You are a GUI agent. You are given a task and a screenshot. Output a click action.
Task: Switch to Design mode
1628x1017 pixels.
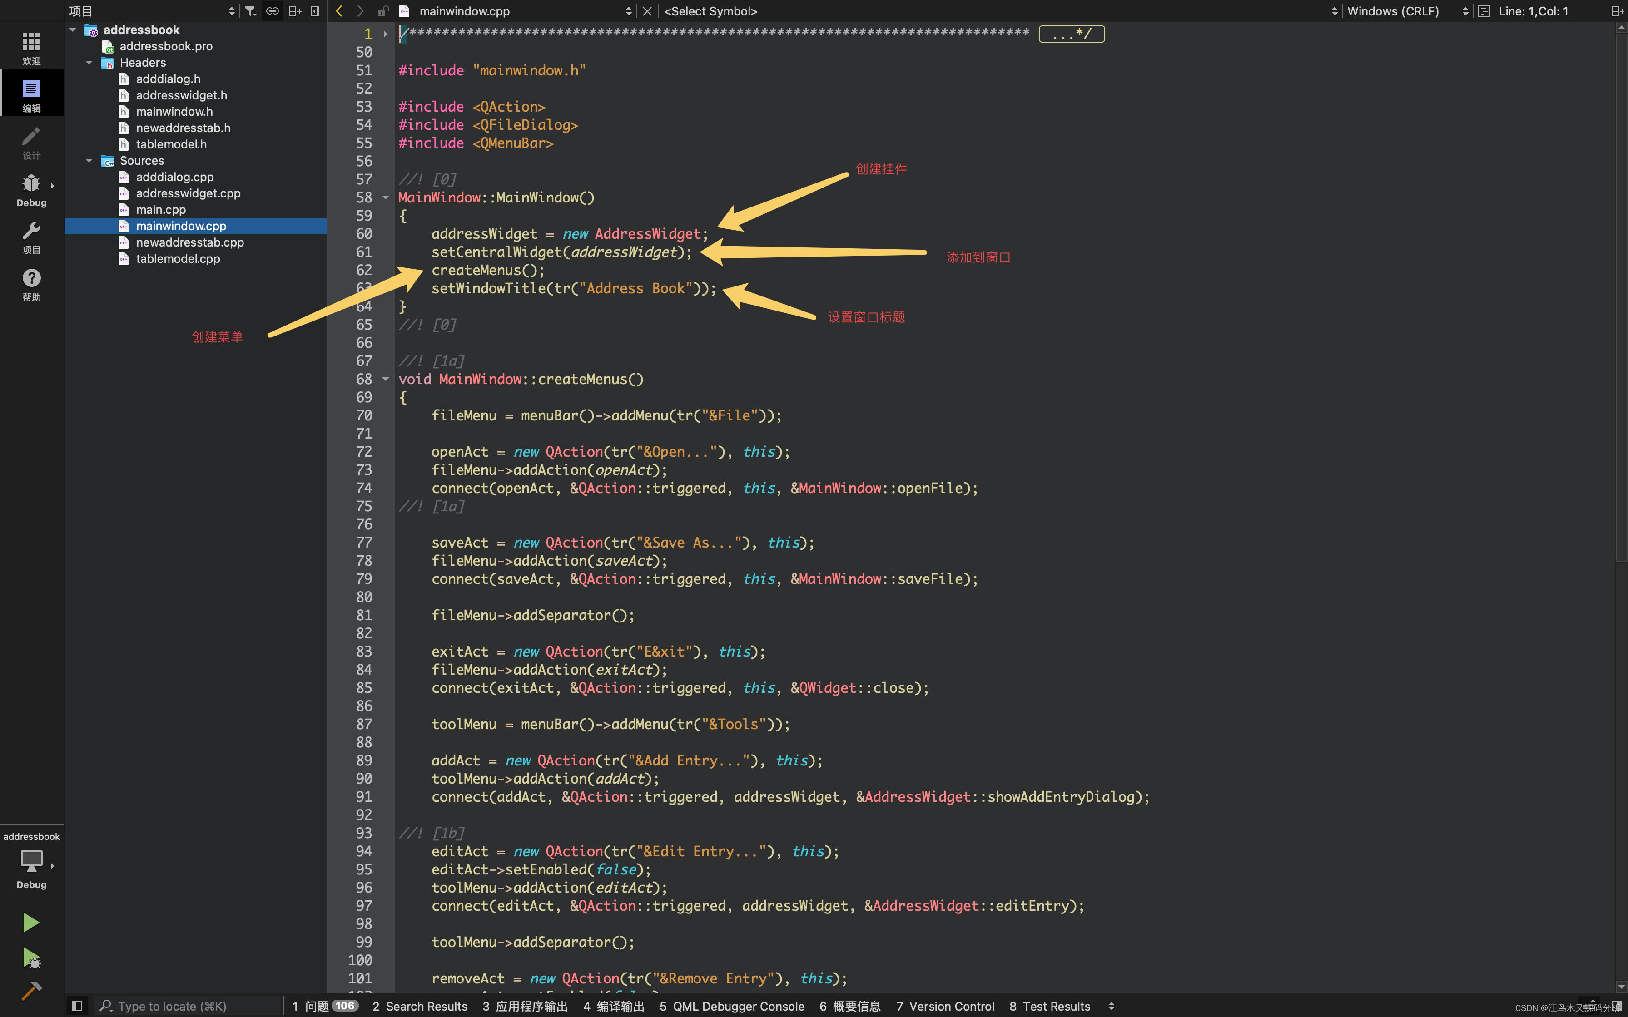click(x=31, y=143)
